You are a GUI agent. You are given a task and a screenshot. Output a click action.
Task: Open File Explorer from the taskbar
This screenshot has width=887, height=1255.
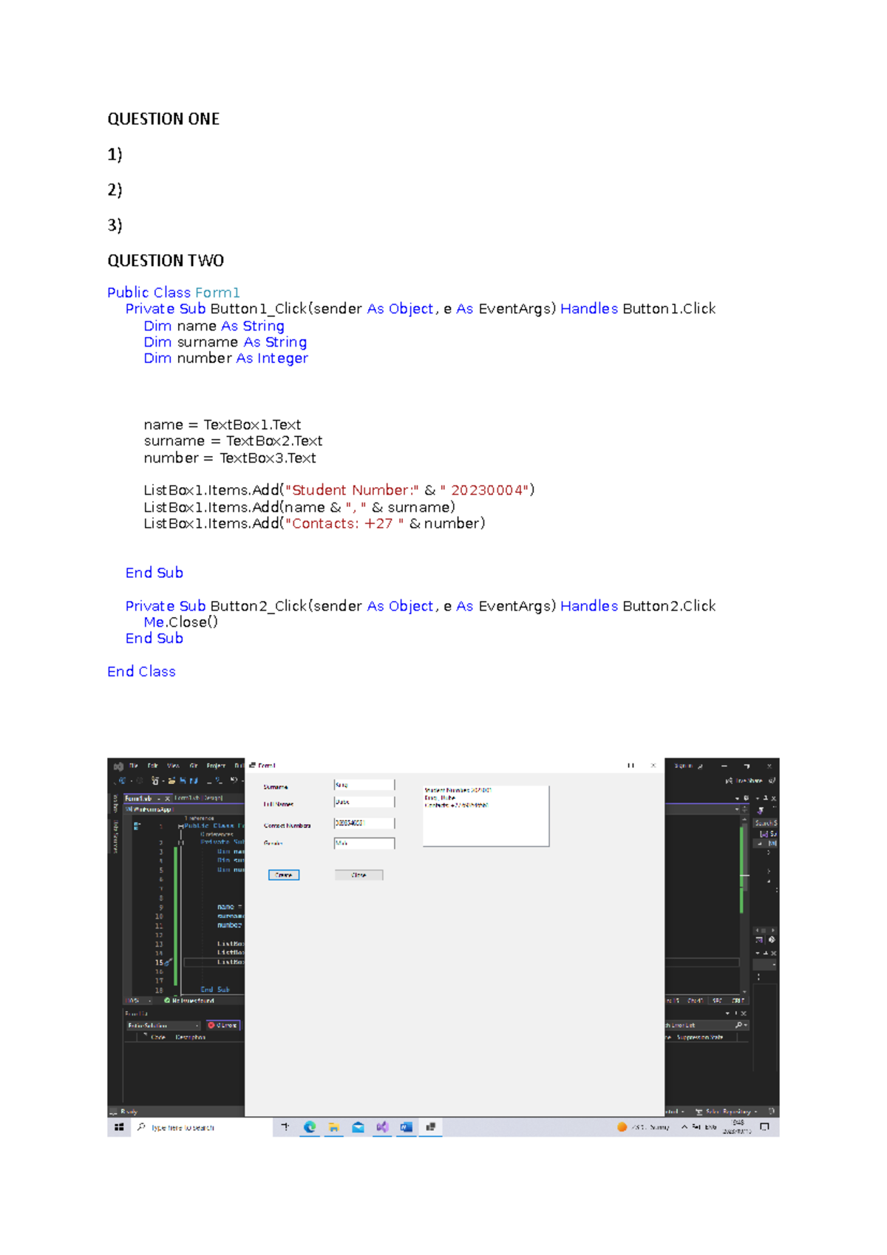click(x=334, y=1126)
